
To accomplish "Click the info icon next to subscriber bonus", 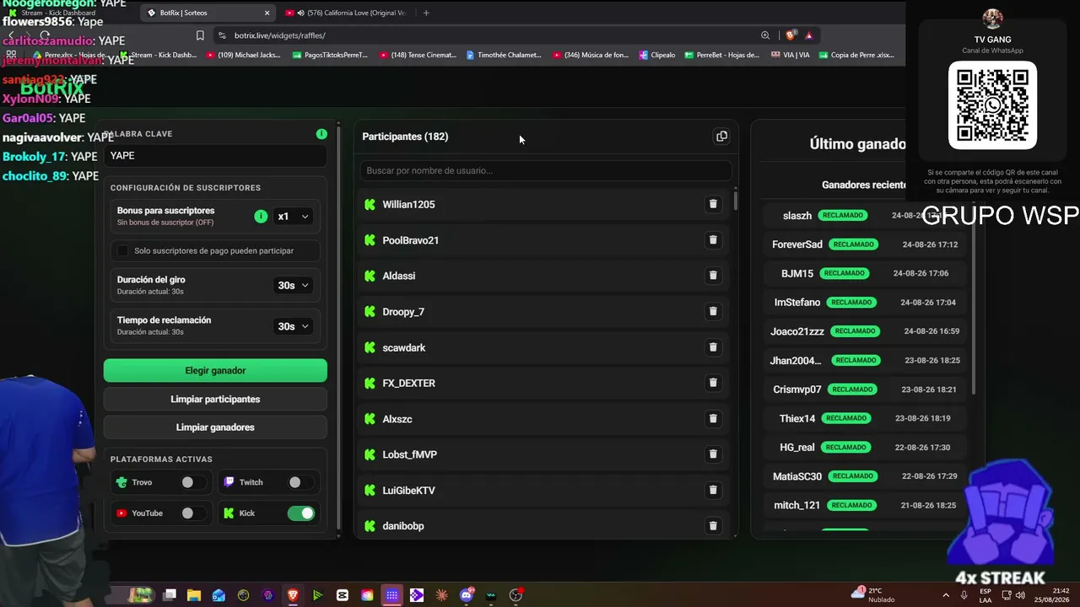I will [x=261, y=217].
